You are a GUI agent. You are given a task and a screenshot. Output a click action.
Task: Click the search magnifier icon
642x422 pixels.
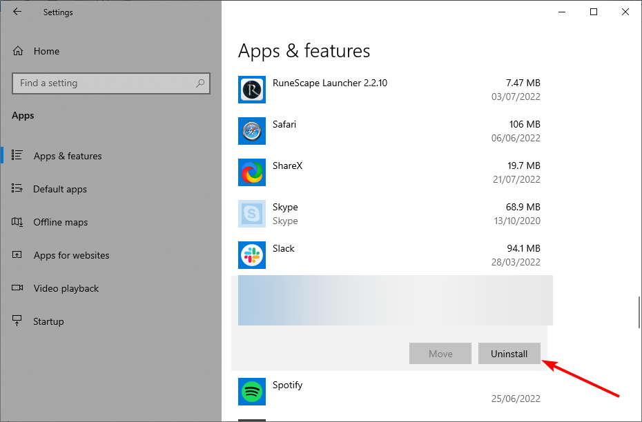pyautogui.click(x=200, y=83)
